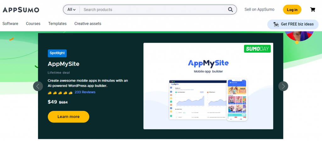Open the Templates menu

(57, 24)
